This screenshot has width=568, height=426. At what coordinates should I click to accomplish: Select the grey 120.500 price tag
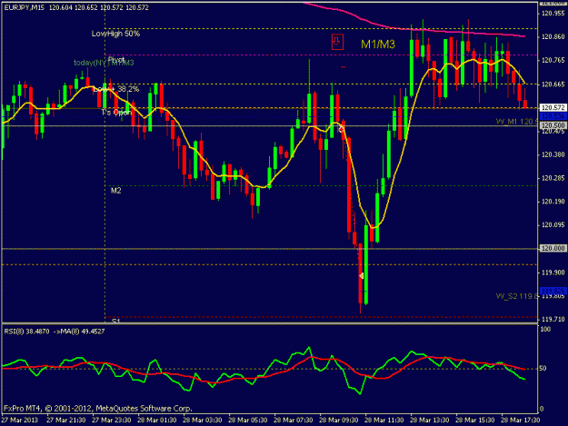[x=553, y=125]
